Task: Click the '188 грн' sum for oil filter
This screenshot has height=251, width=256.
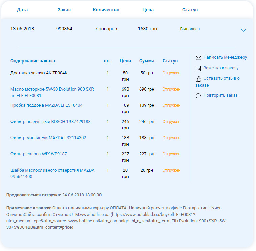Action: coord(147,138)
